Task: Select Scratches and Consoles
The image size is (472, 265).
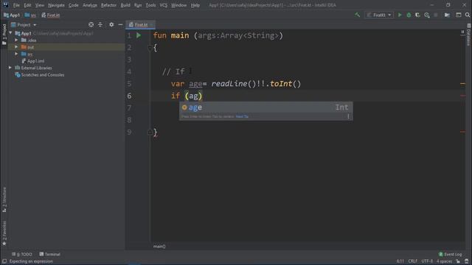Action: pyautogui.click(x=39, y=75)
